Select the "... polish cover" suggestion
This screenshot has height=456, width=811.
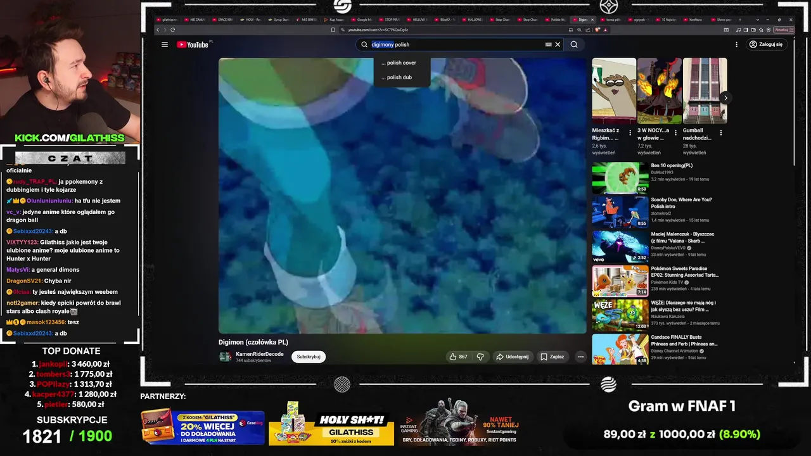pyautogui.click(x=402, y=63)
